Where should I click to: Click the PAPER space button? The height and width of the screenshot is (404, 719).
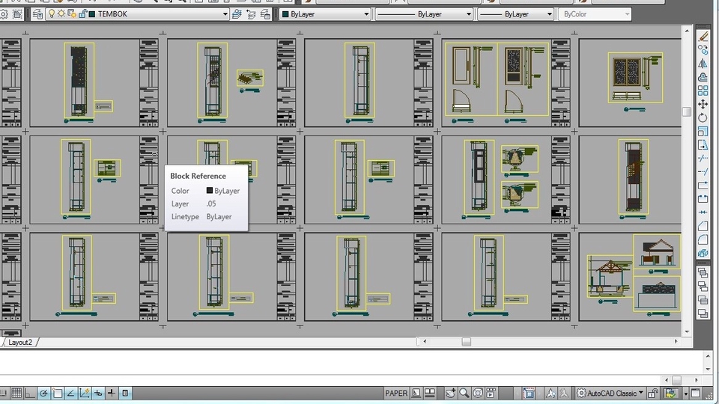(395, 393)
